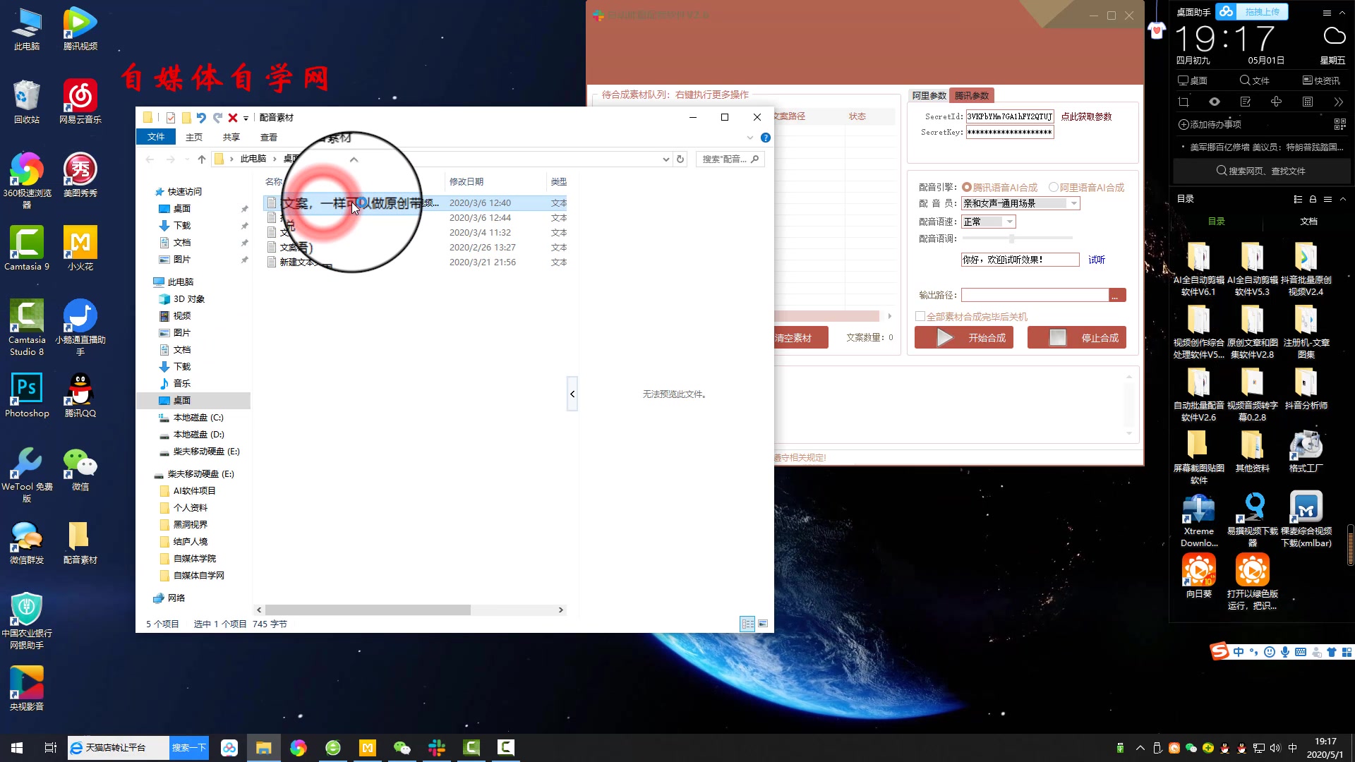Open 自媒体学院 folder in sidebar
The image size is (1355, 762).
(x=195, y=559)
